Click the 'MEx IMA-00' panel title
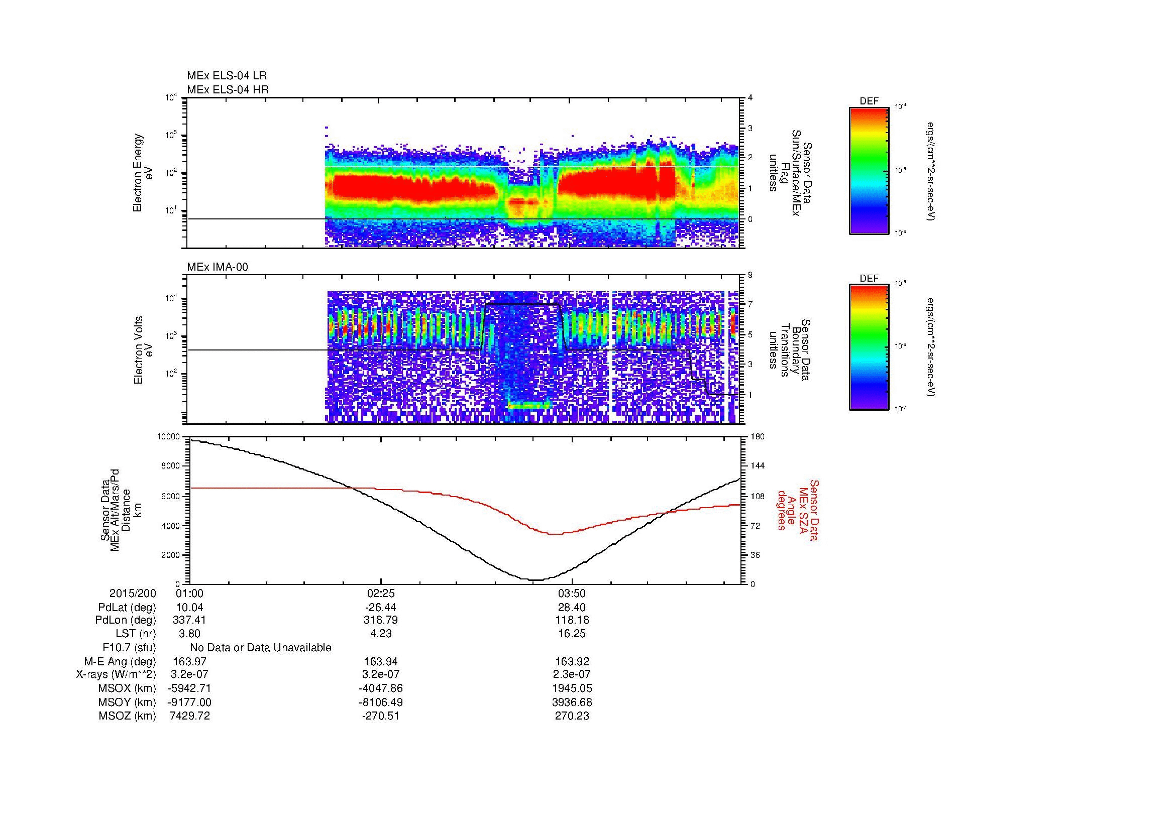 point(218,267)
